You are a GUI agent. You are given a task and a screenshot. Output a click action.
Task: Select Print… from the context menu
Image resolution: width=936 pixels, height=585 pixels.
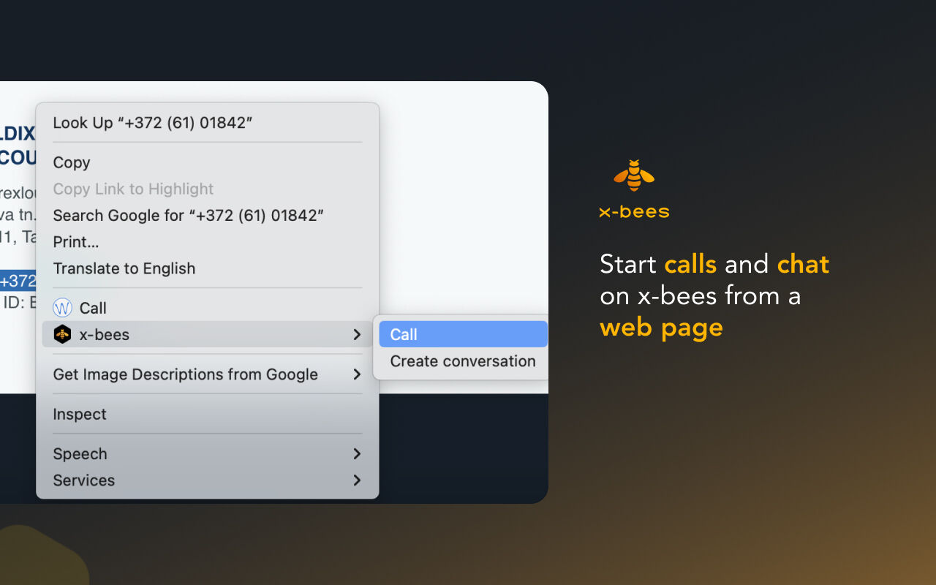point(208,242)
